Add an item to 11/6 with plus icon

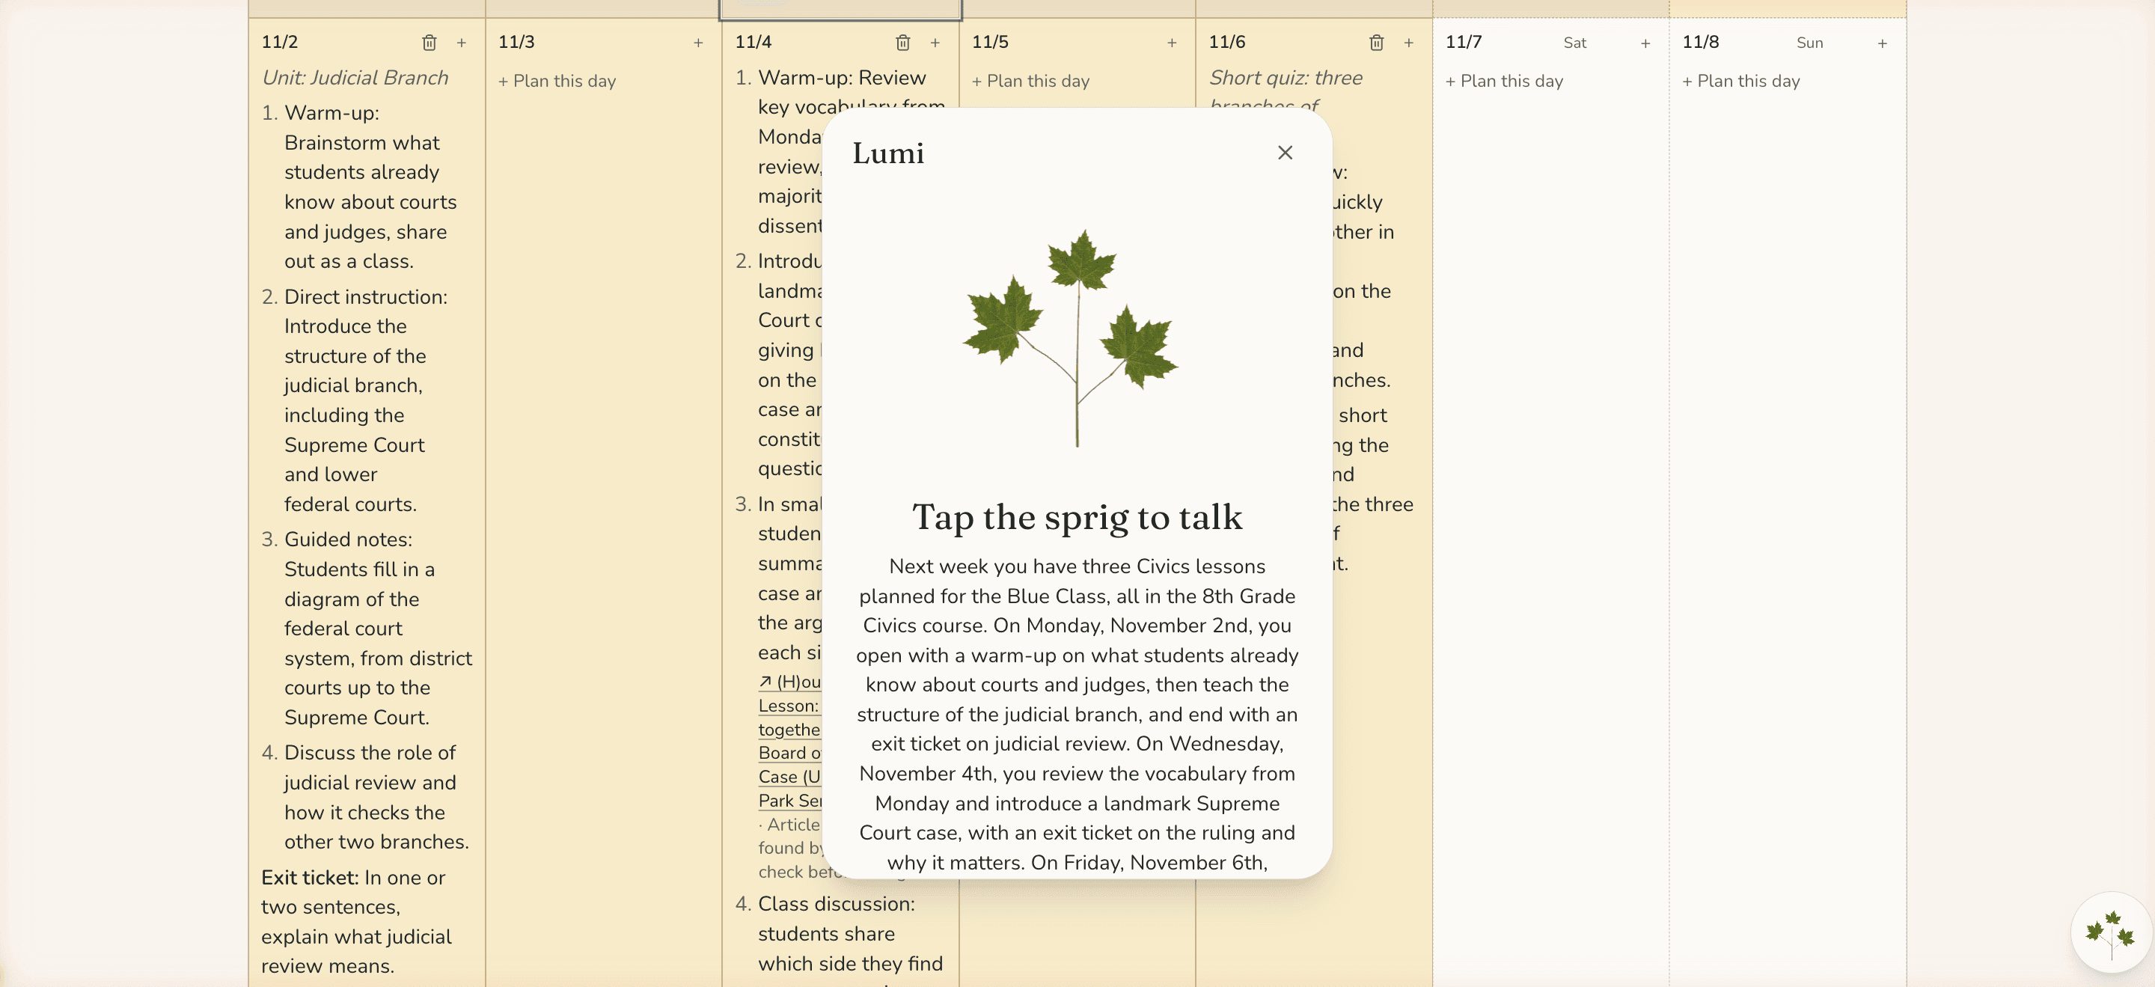[1408, 43]
